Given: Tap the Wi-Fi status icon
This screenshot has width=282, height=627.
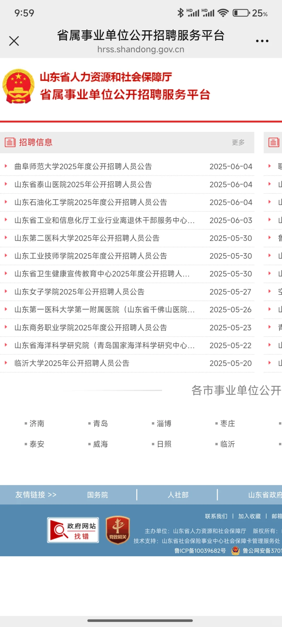Looking at the screenshot, I should 223,13.
